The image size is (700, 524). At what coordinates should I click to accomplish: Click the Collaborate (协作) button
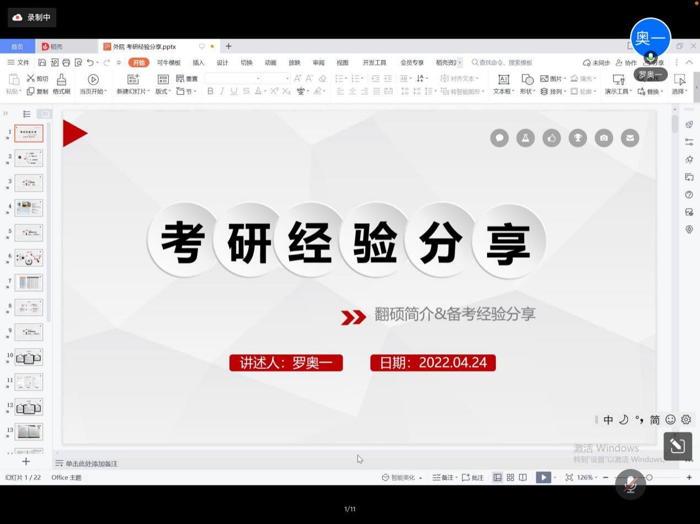[626, 63]
